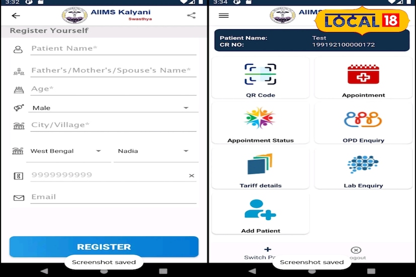
Task: Focus the Patient Name field
Action: click(113, 48)
